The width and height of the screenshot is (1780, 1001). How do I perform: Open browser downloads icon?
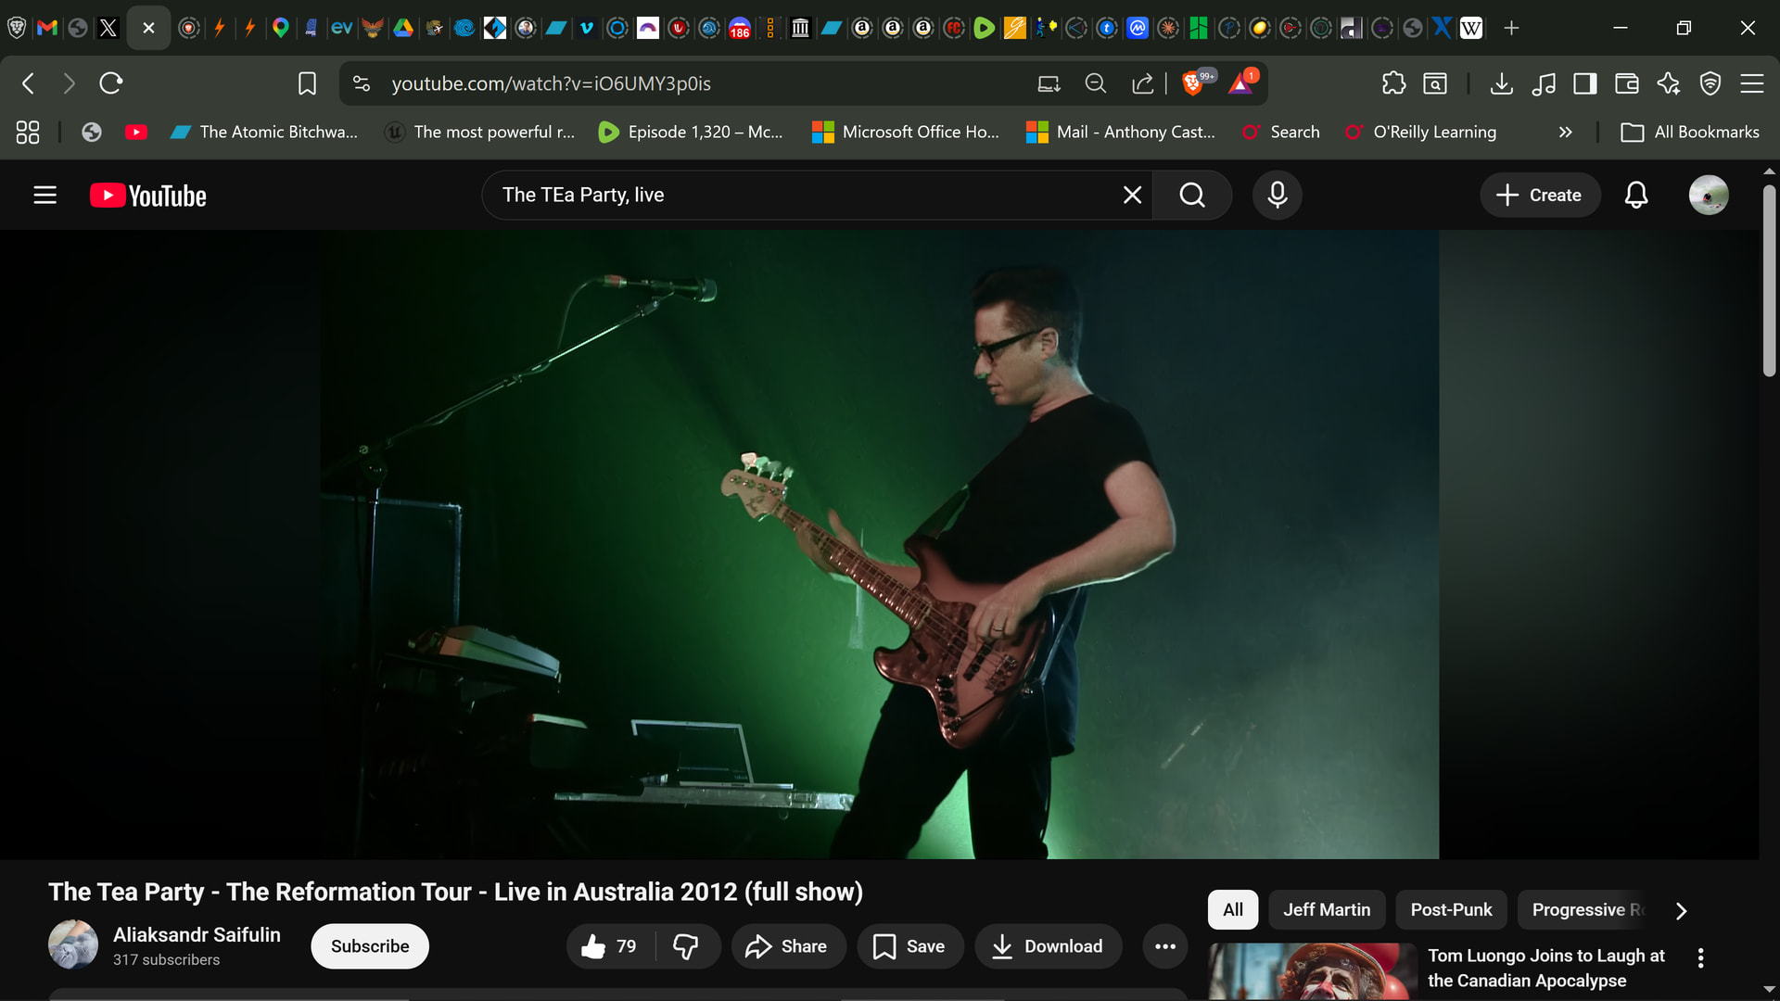click(x=1501, y=83)
